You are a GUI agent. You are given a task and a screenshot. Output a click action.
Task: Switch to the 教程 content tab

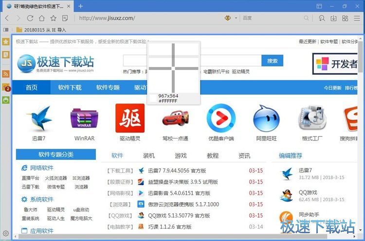(213, 155)
